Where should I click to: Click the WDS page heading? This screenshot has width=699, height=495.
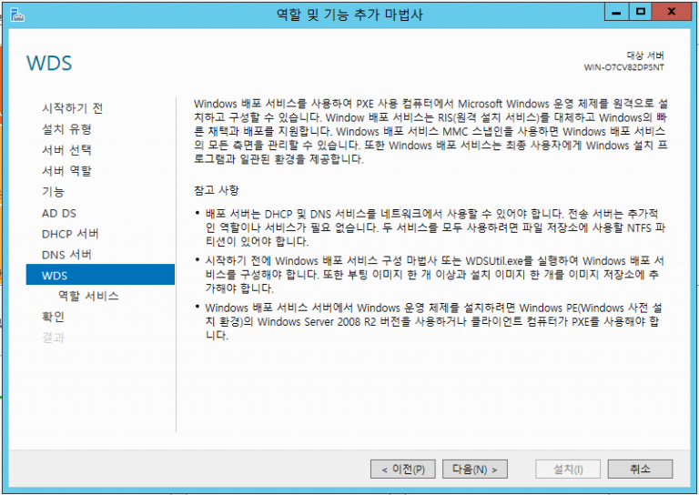49,63
